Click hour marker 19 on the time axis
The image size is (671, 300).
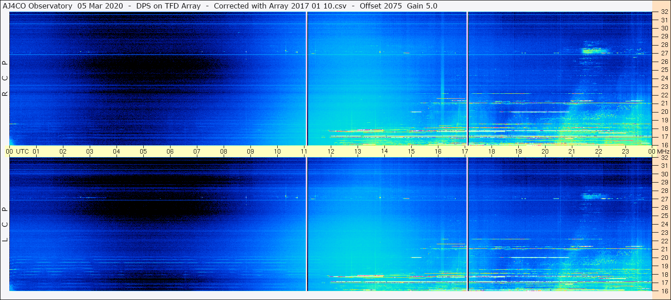pyautogui.click(x=518, y=151)
